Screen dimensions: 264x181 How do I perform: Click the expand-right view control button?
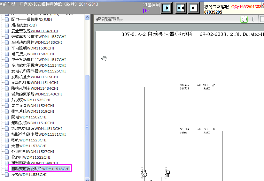[167, 8]
